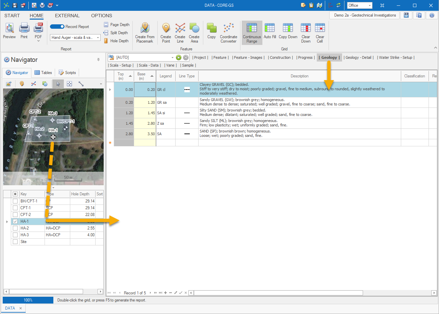
Task: Click the help window icon near project name
Action: point(419,15)
